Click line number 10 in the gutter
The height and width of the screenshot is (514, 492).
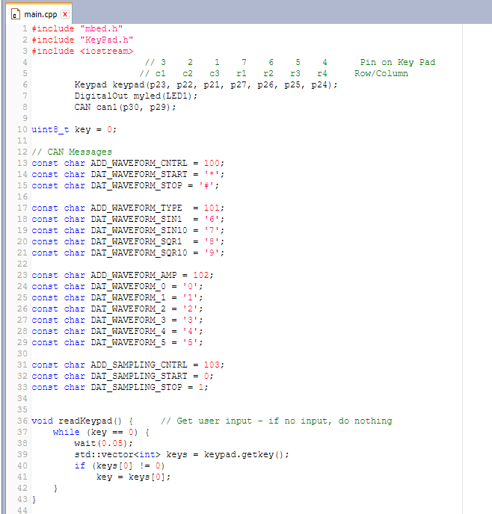(22, 129)
